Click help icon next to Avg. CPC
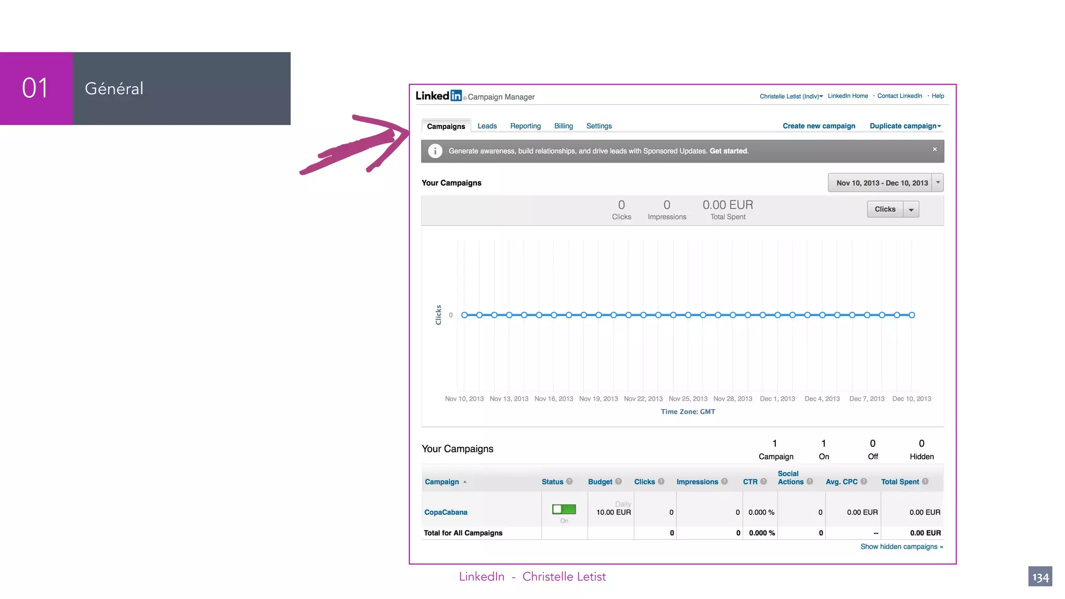The height and width of the screenshot is (599, 1065). [864, 481]
